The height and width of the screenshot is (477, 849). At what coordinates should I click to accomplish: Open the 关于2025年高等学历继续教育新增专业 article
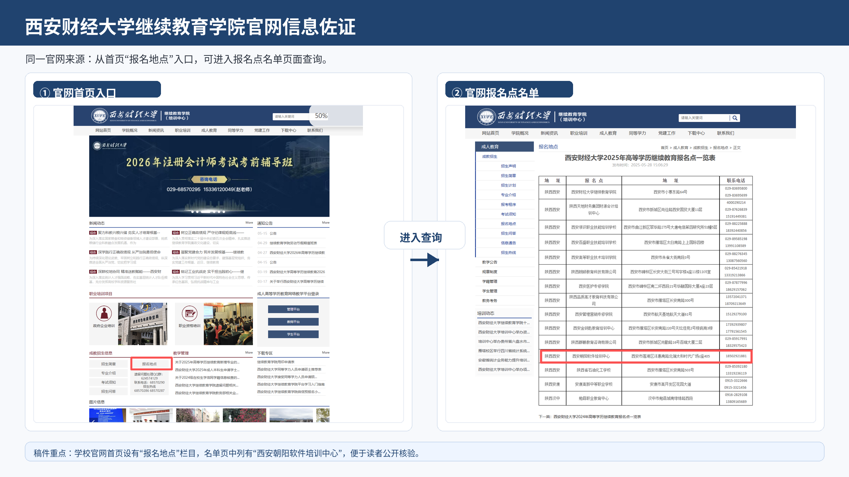[207, 362]
